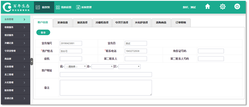Open the 省 province dropdown
The height and width of the screenshot is (107, 249).
pos(76,67)
